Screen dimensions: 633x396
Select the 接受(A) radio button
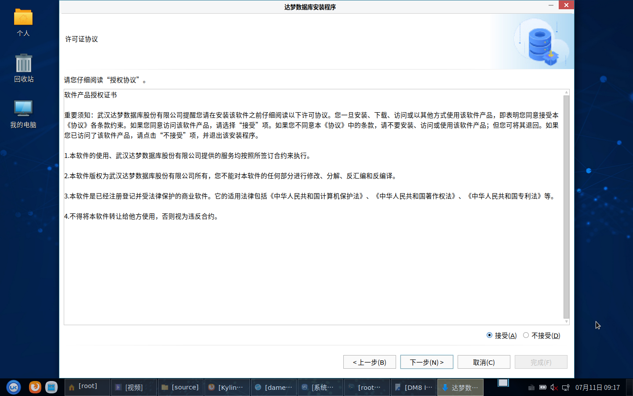489,335
